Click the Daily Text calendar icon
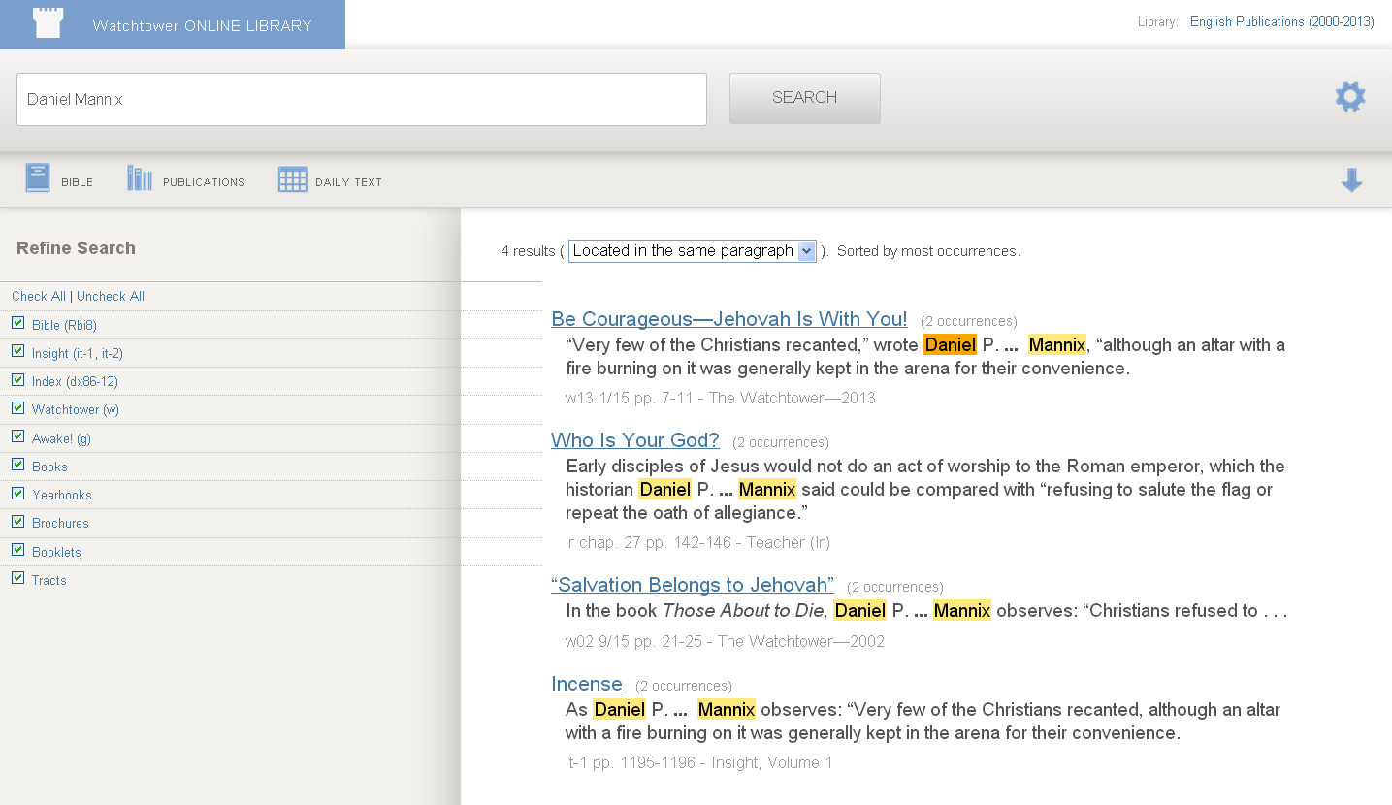The image size is (1392, 805). (x=292, y=179)
